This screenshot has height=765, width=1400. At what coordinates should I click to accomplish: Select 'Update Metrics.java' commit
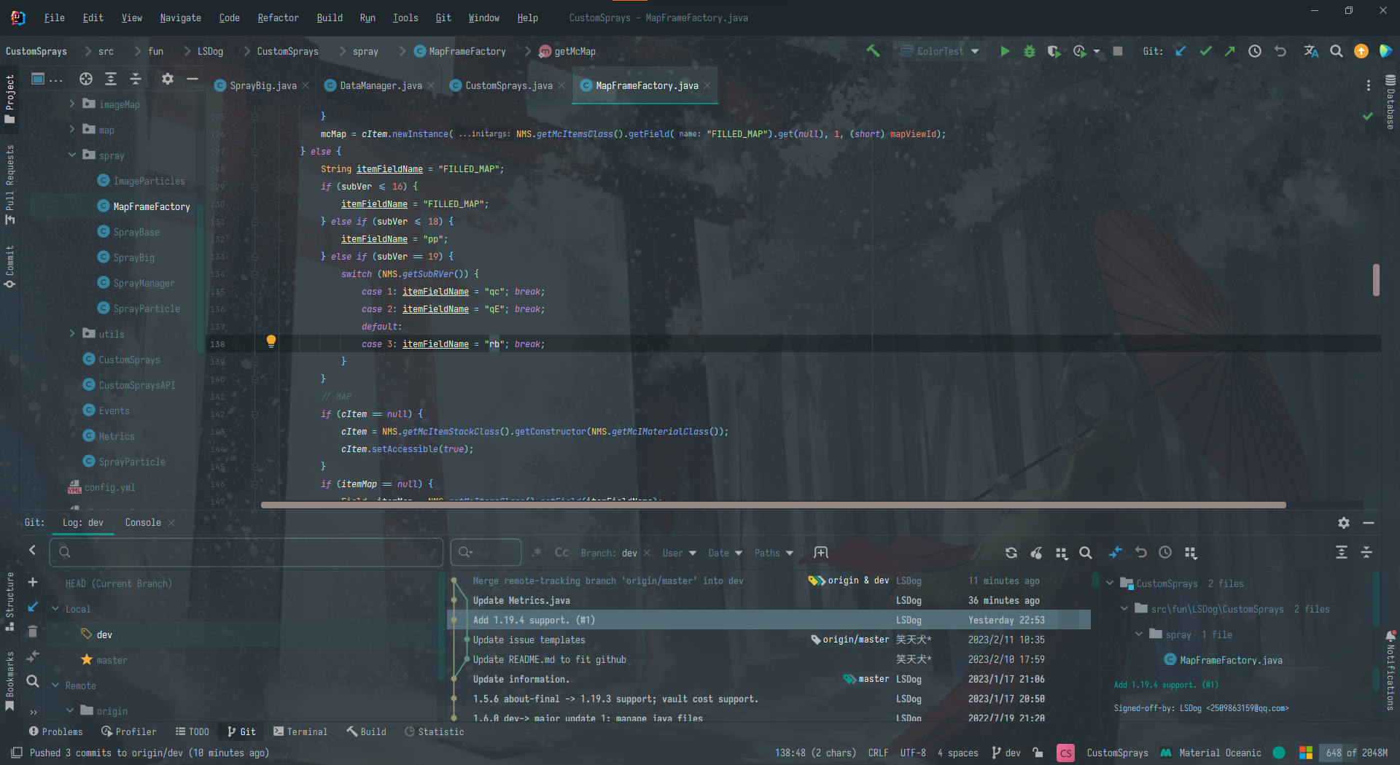point(521,600)
